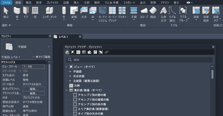Select the スロープ (Ramp) tool
This screenshot has width=223, height=116.
[x=144, y=12]
